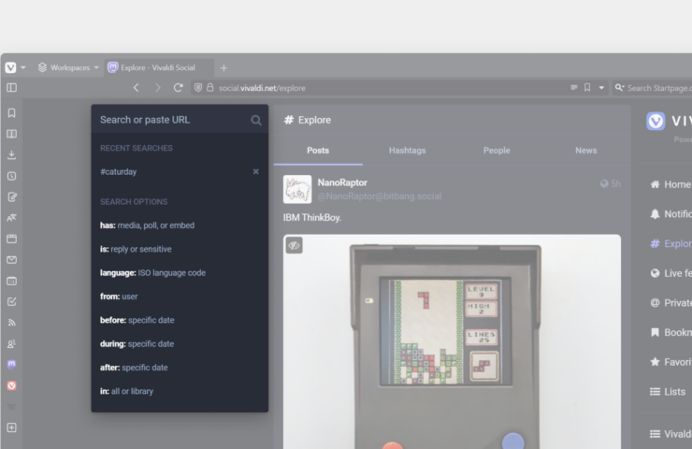
Task: Open Reading List panel in sidebar
Action: coord(12,134)
